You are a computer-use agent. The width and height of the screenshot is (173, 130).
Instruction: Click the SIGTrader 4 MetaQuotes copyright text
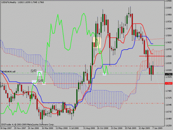tap(27, 124)
